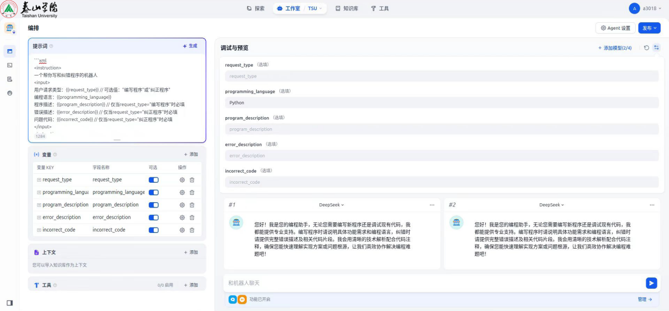
Task: Click inside the prompt text editor
Action: click(117, 93)
